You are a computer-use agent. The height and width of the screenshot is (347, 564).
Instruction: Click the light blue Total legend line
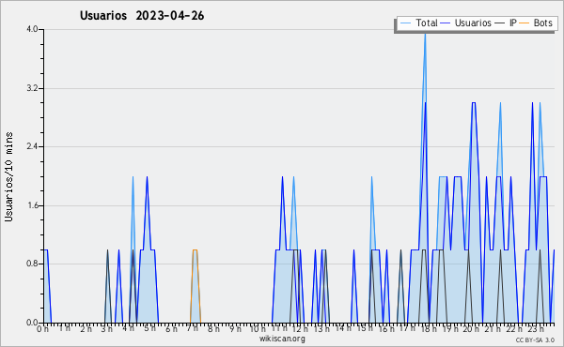point(405,23)
